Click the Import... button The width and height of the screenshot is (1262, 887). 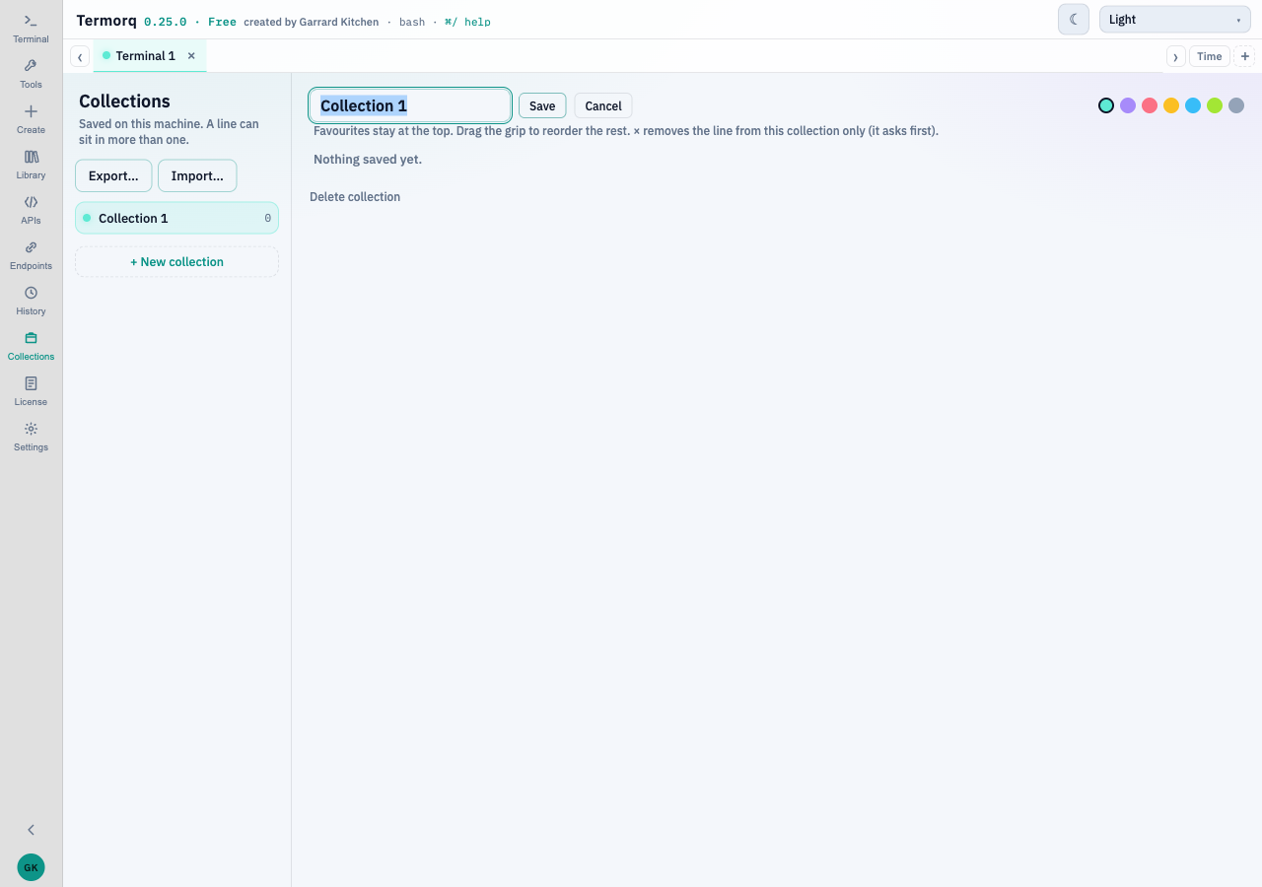pos(197,175)
